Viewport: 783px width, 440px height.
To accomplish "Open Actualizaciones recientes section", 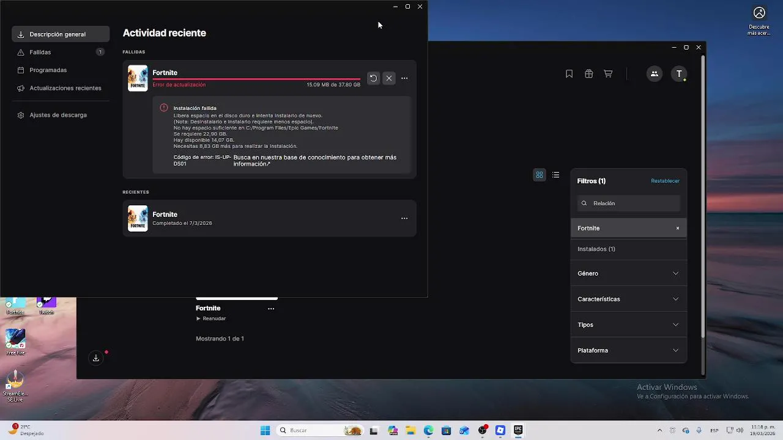I will (61, 88).
